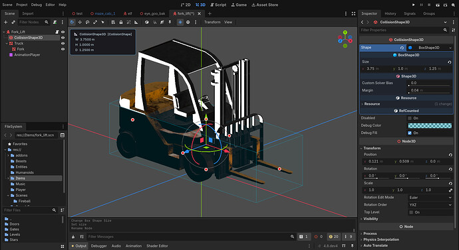Toggle warning messages filter showing 20
Image resolution: width=459 pixels, height=250 pixels.
[334, 237]
